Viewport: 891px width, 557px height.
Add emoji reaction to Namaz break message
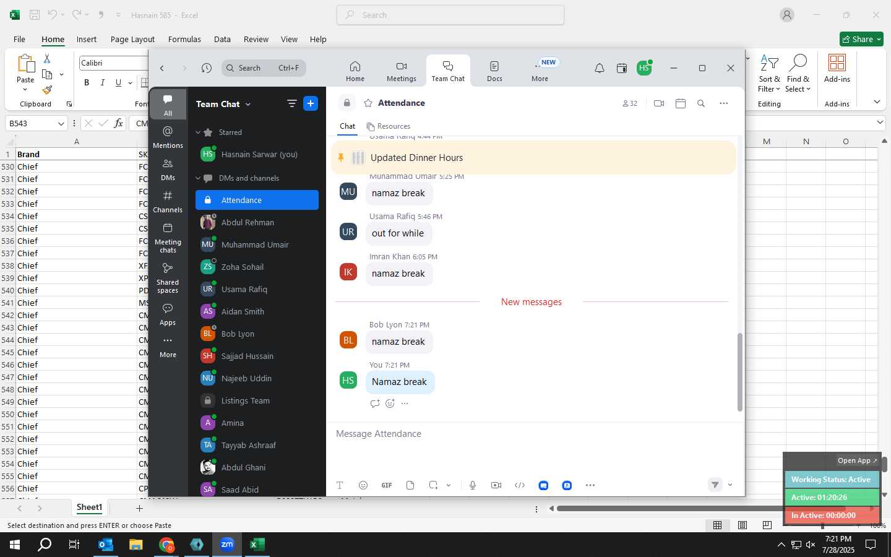click(x=390, y=404)
